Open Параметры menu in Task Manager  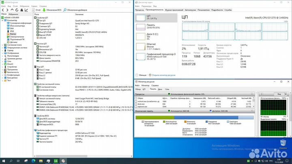coord(146,6)
